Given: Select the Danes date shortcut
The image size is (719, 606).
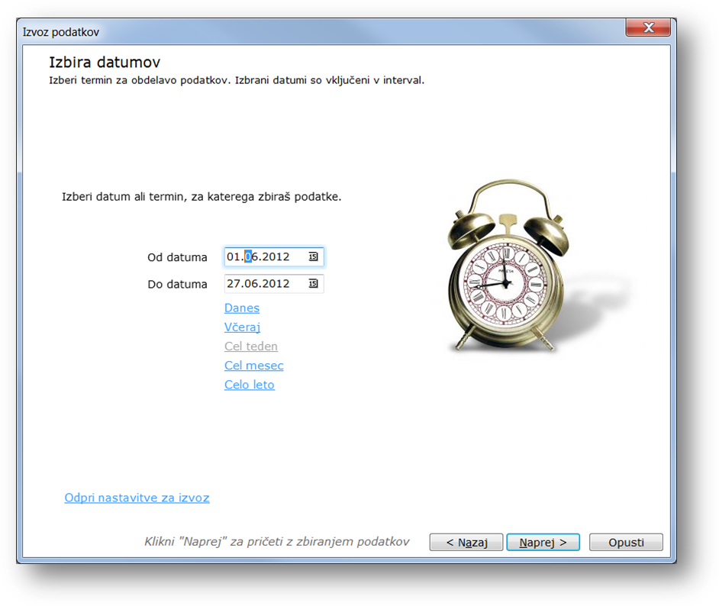Looking at the screenshot, I should pos(242,308).
